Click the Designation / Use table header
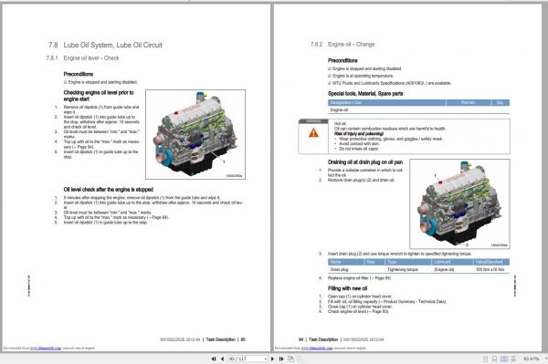The width and height of the screenshot is (548, 364). coord(387,102)
